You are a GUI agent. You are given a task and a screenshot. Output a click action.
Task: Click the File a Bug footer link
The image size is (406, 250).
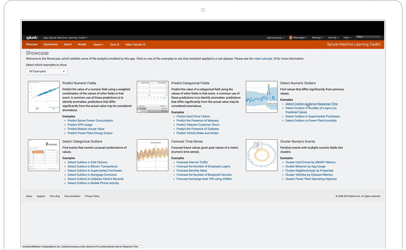(x=55, y=196)
